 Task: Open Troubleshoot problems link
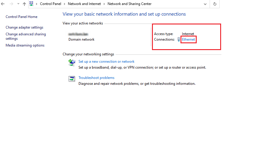tap(96, 78)
